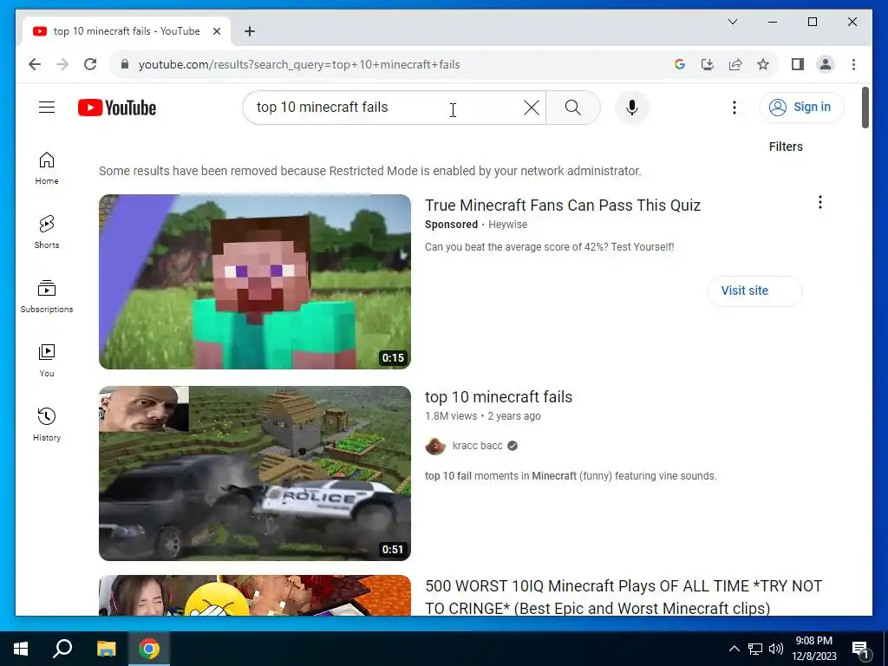Open History in the sidebar

click(x=47, y=424)
